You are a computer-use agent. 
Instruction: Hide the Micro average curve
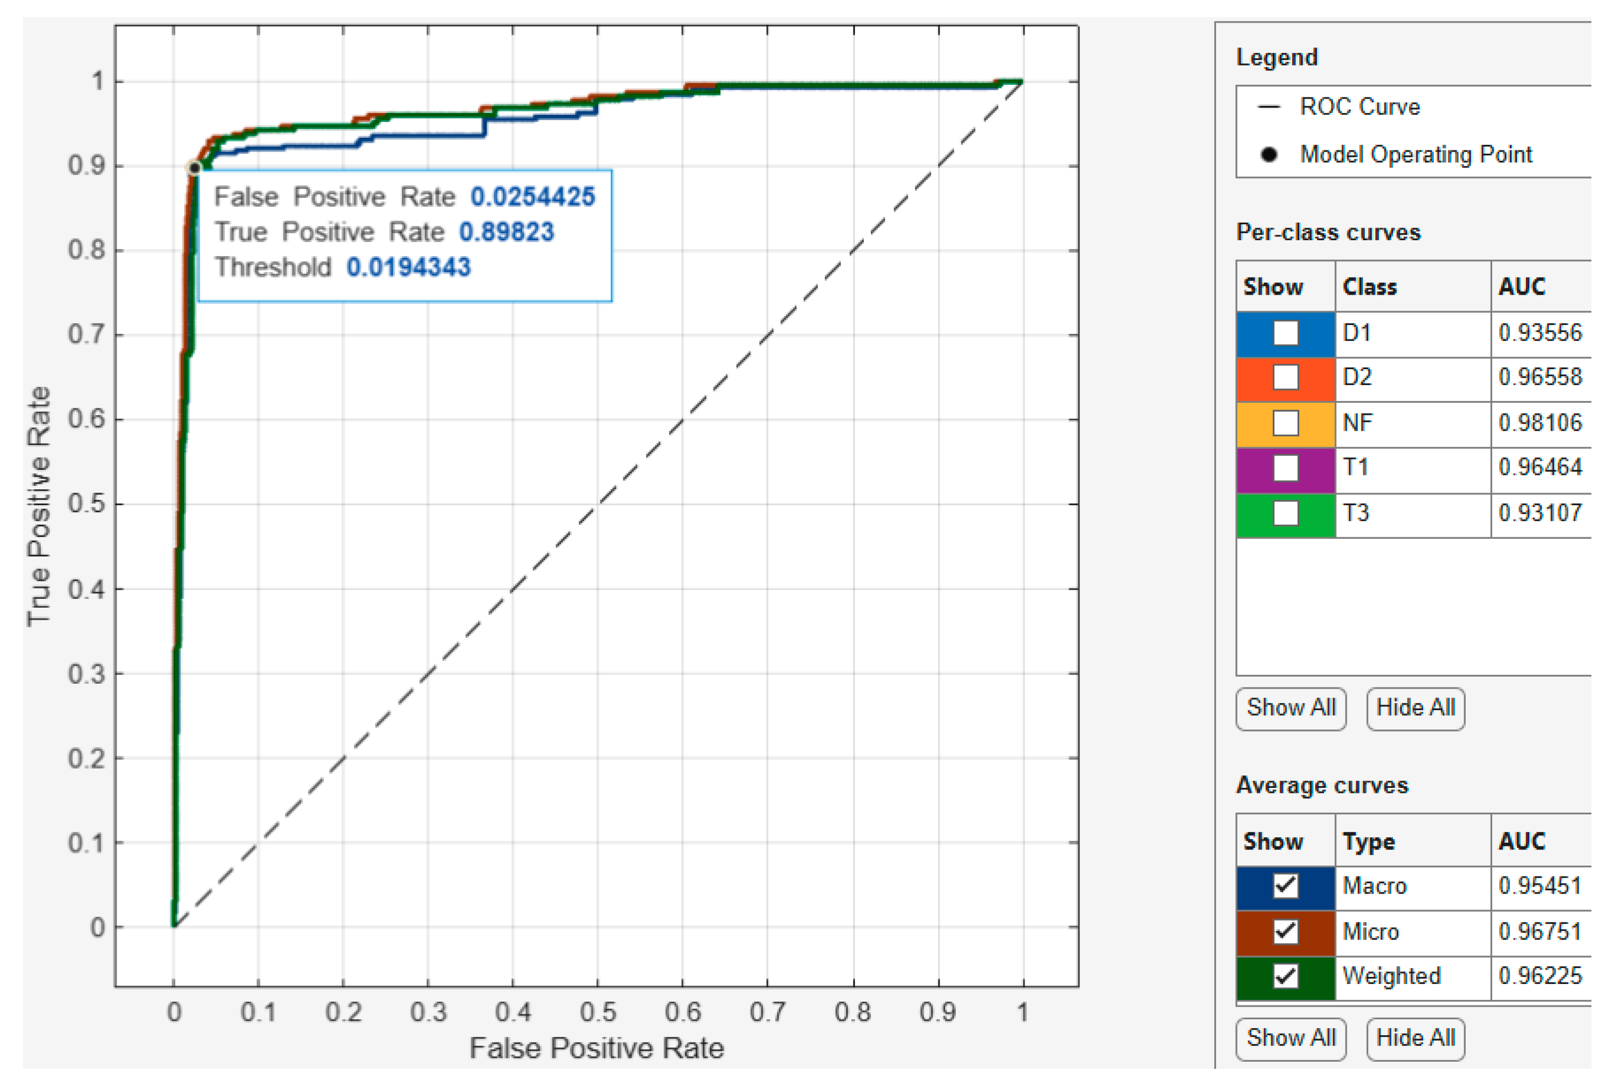1285,931
